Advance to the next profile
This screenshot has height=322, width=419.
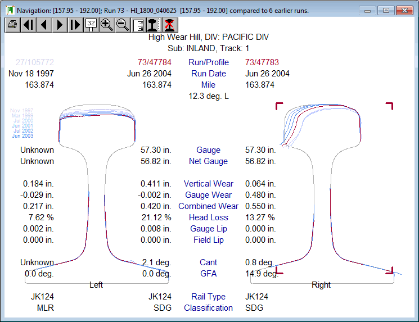click(x=60, y=25)
